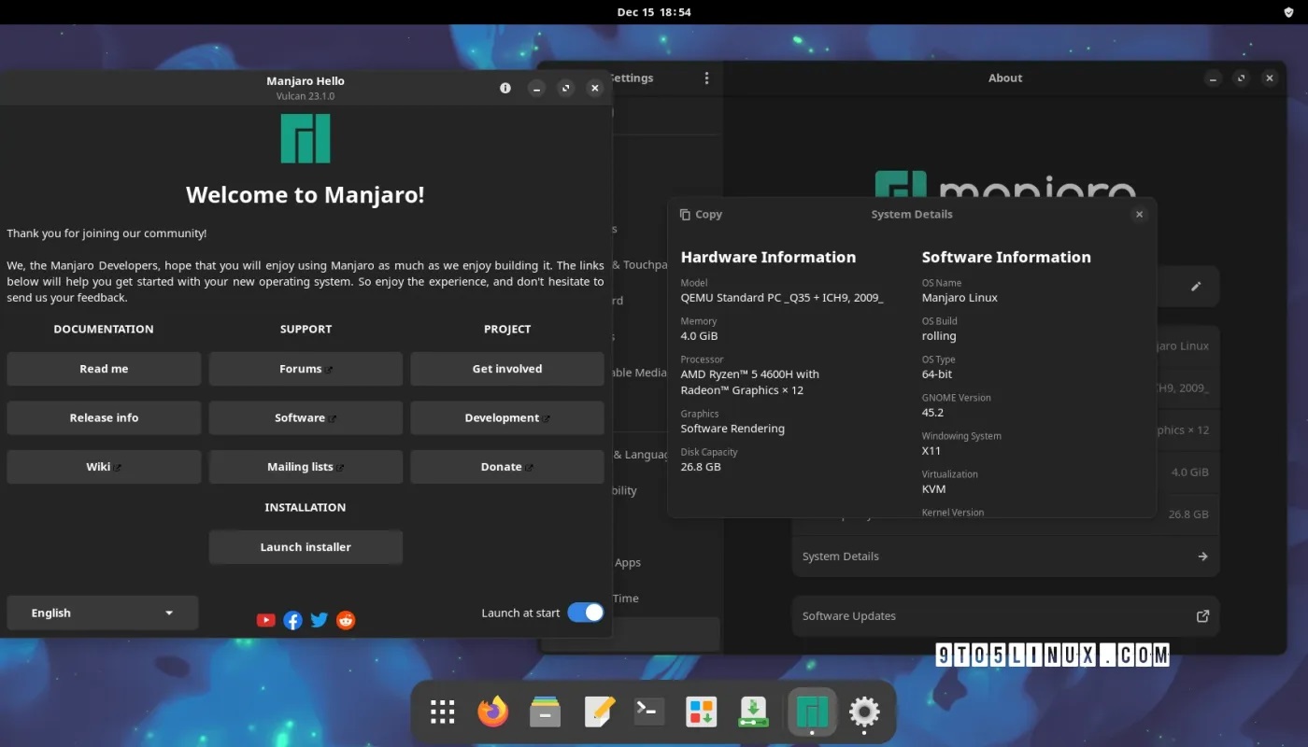Click the Launch installer button

click(306, 547)
